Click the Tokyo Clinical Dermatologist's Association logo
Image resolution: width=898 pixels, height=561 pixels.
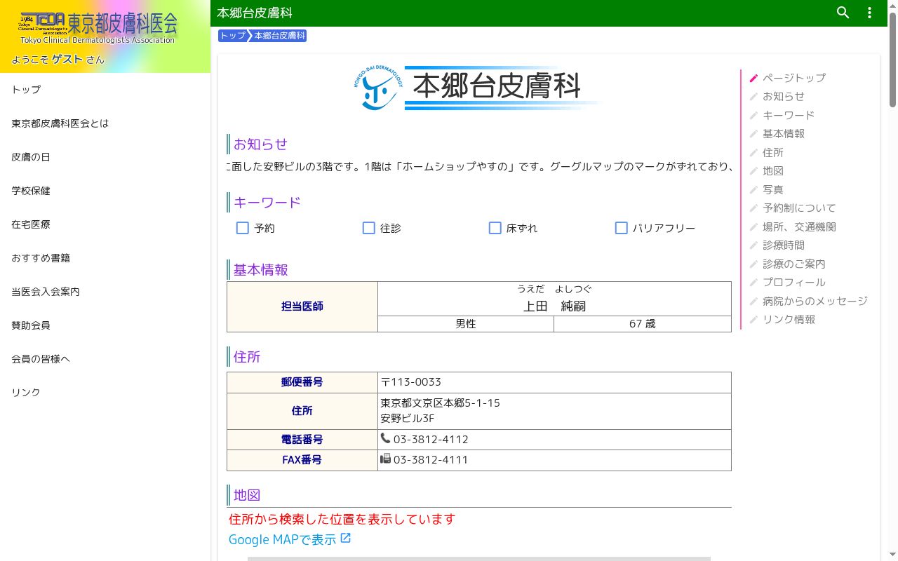tap(98, 28)
